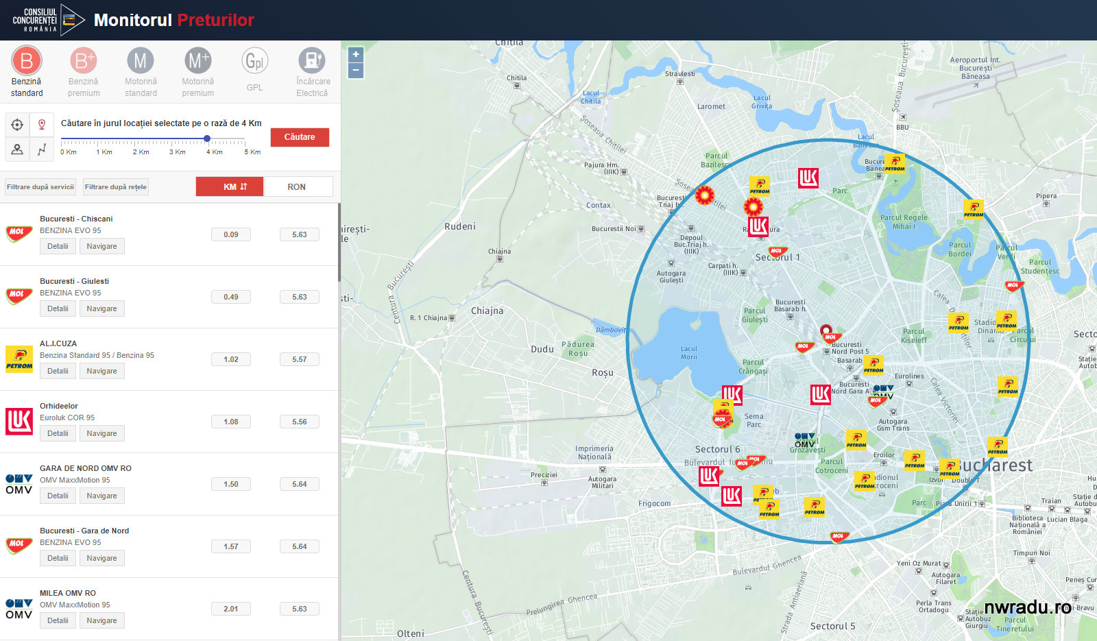The image size is (1097, 641).
Task: Open Detalii for AL.I.CUZA station
Action: 58,371
